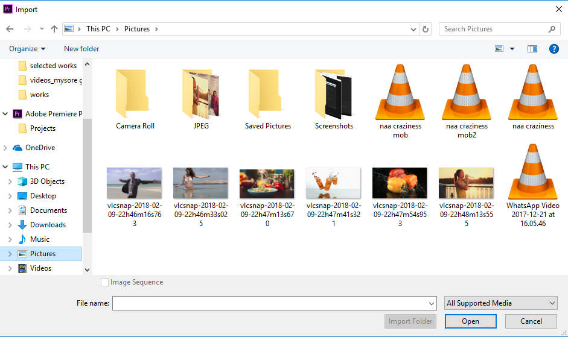Select the 'naa craziness mob' VLC file
The image size is (568, 337).
click(x=400, y=101)
